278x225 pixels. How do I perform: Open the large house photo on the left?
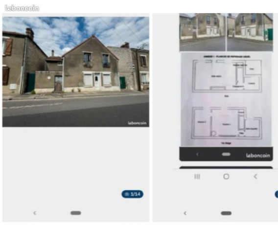pyautogui.click(x=76, y=72)
